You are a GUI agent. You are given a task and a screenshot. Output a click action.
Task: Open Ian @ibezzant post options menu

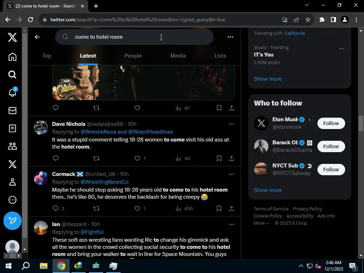(231, 225)
